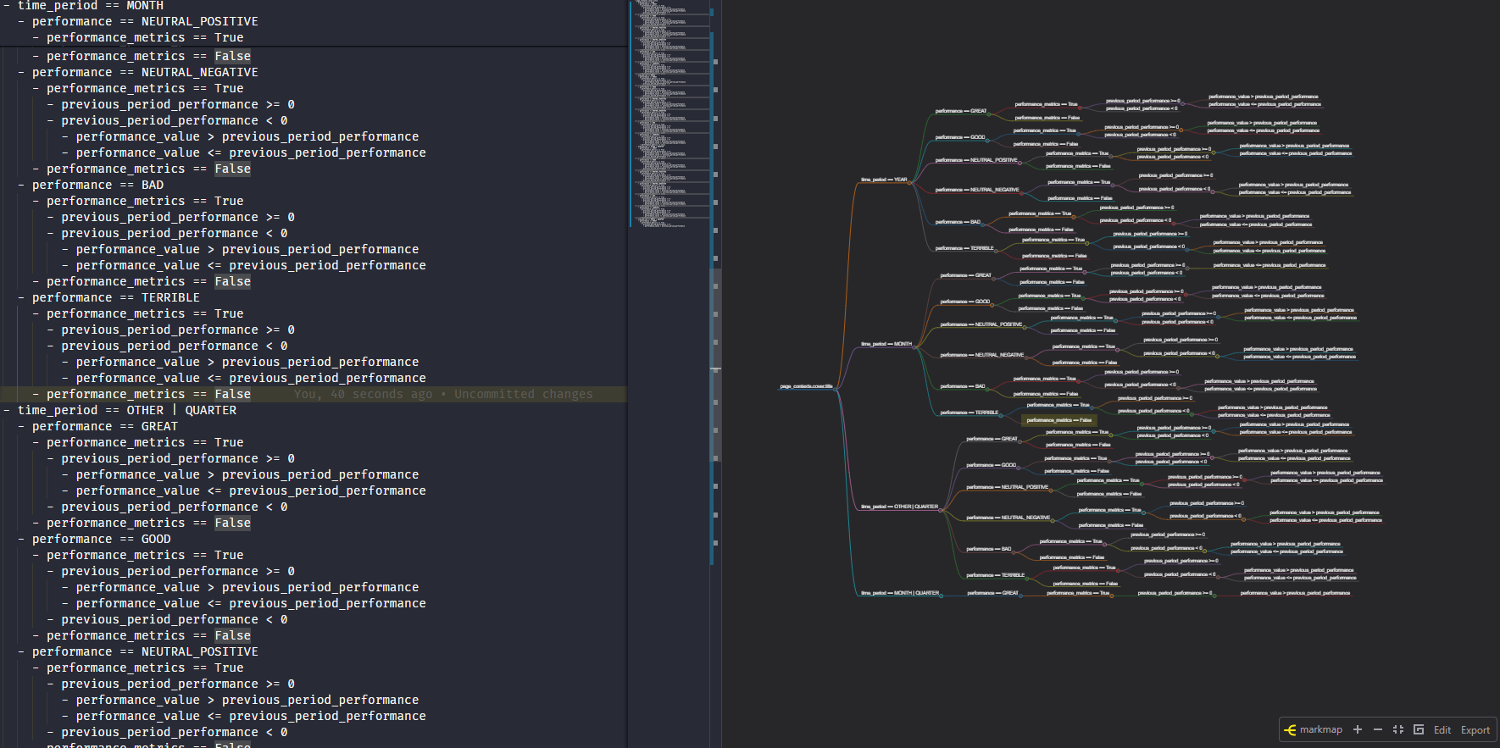
Task: Click 'performance == GOOD' under YEAR in markmap
Action: [x=960, y=137]
